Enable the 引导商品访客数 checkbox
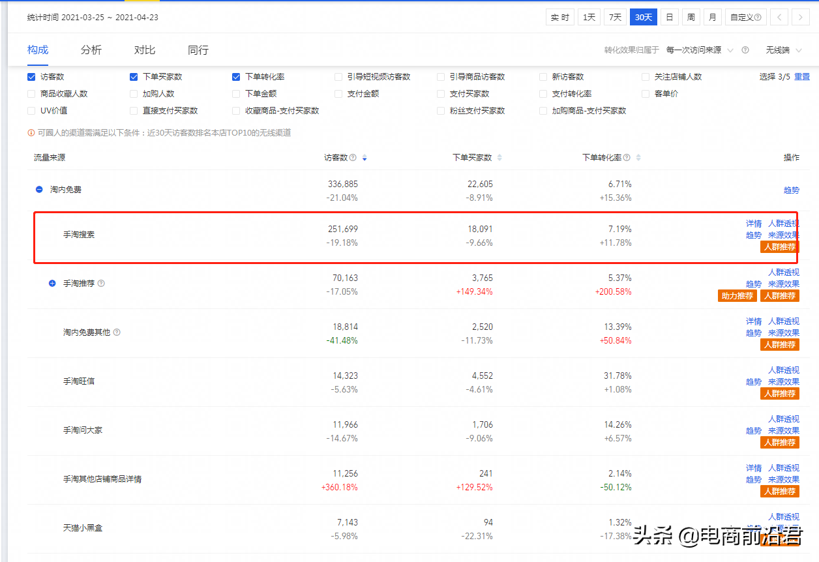 (x=441, y=77)
